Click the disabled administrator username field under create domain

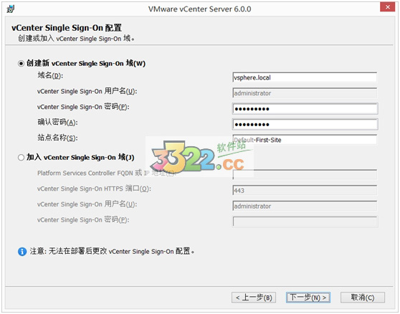tap(305, 93)
